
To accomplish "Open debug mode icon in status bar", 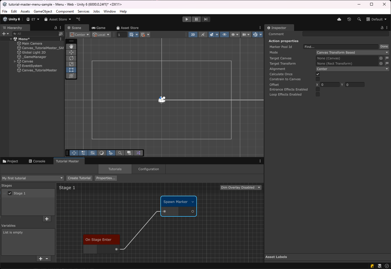I will [x=372, y=266].
